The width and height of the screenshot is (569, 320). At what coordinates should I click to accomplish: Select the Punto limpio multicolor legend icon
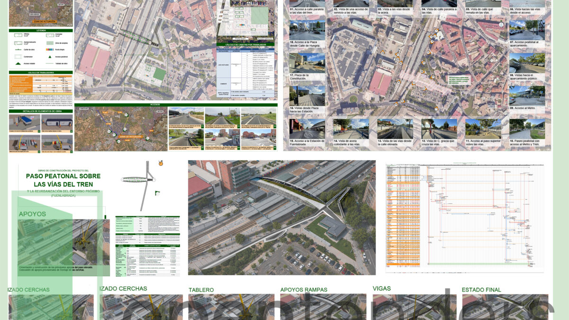point(50,50)
